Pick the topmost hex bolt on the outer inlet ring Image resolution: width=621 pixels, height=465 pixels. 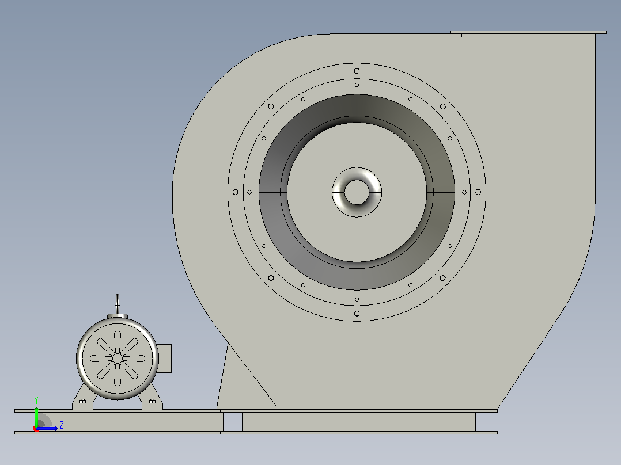(x=357, y=71)
